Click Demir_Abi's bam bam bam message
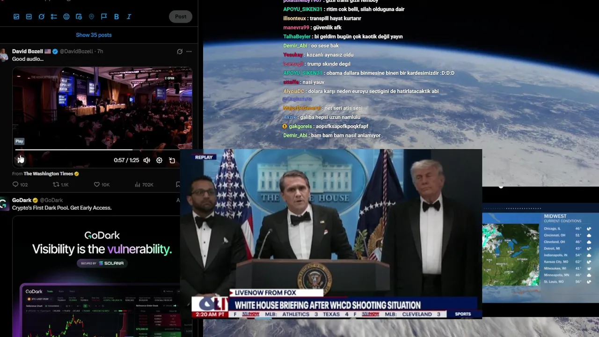Viewport: 599px width, 337px height. [332, 136]
